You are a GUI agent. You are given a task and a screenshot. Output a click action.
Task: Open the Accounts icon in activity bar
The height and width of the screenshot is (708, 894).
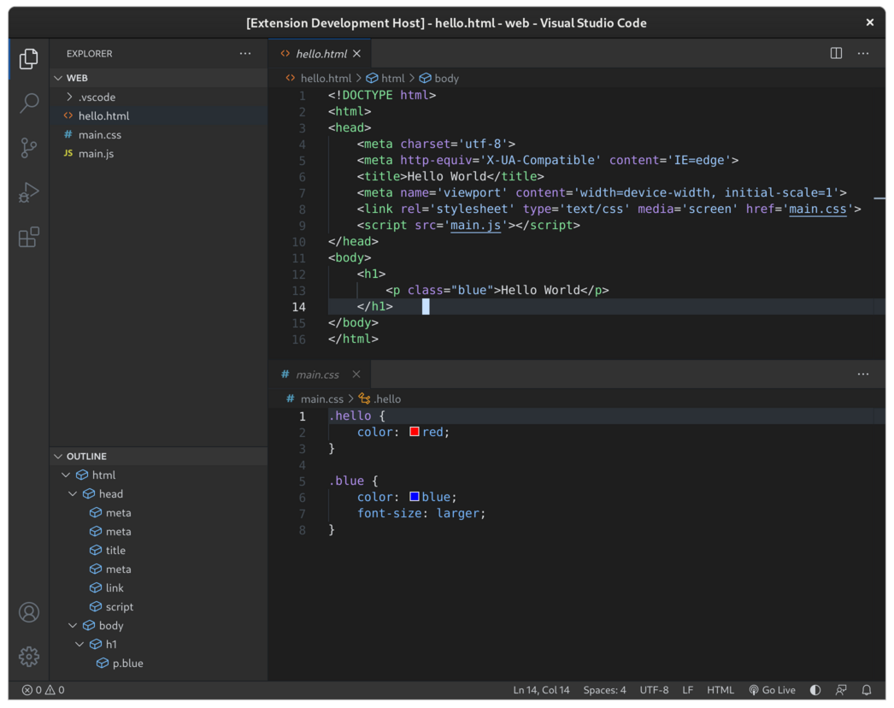[x=28, y=612]
